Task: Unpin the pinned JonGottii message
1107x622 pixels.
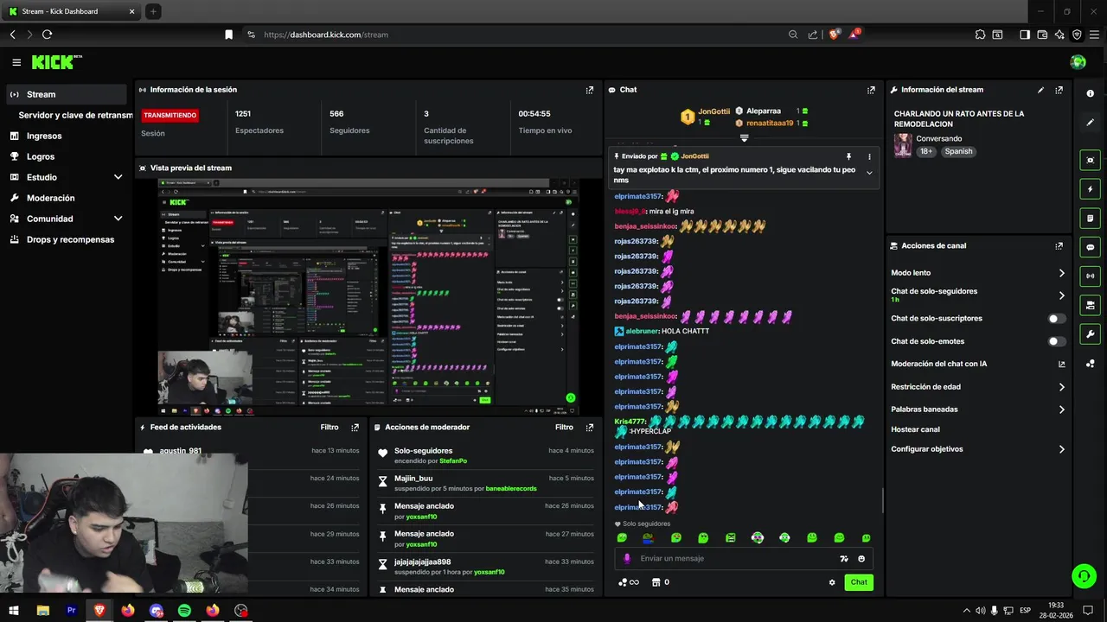Action: click(x=848, y=156)
